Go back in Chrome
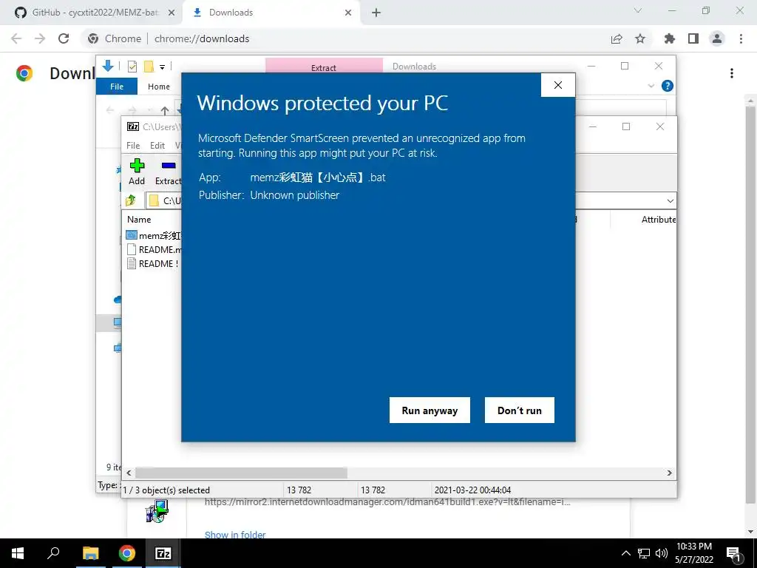 16,38
